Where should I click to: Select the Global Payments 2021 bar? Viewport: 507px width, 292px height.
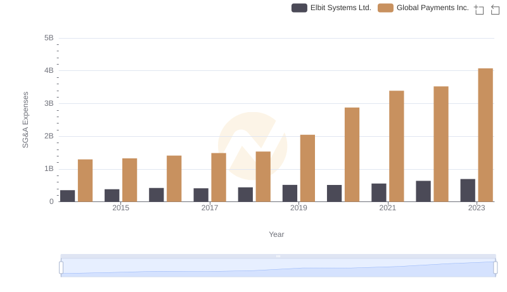pos(397,146)
